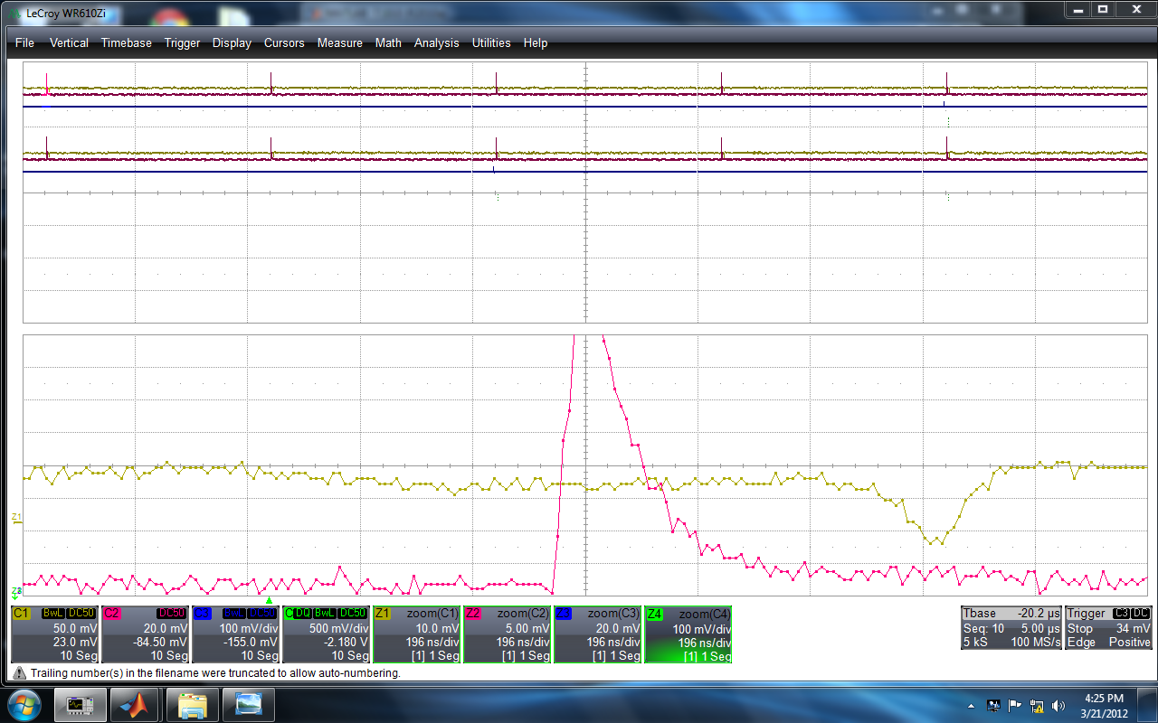Show hidden system tray icons
Image resolution: width=1158 pixels, height=723 pixels.
point(972,705)
